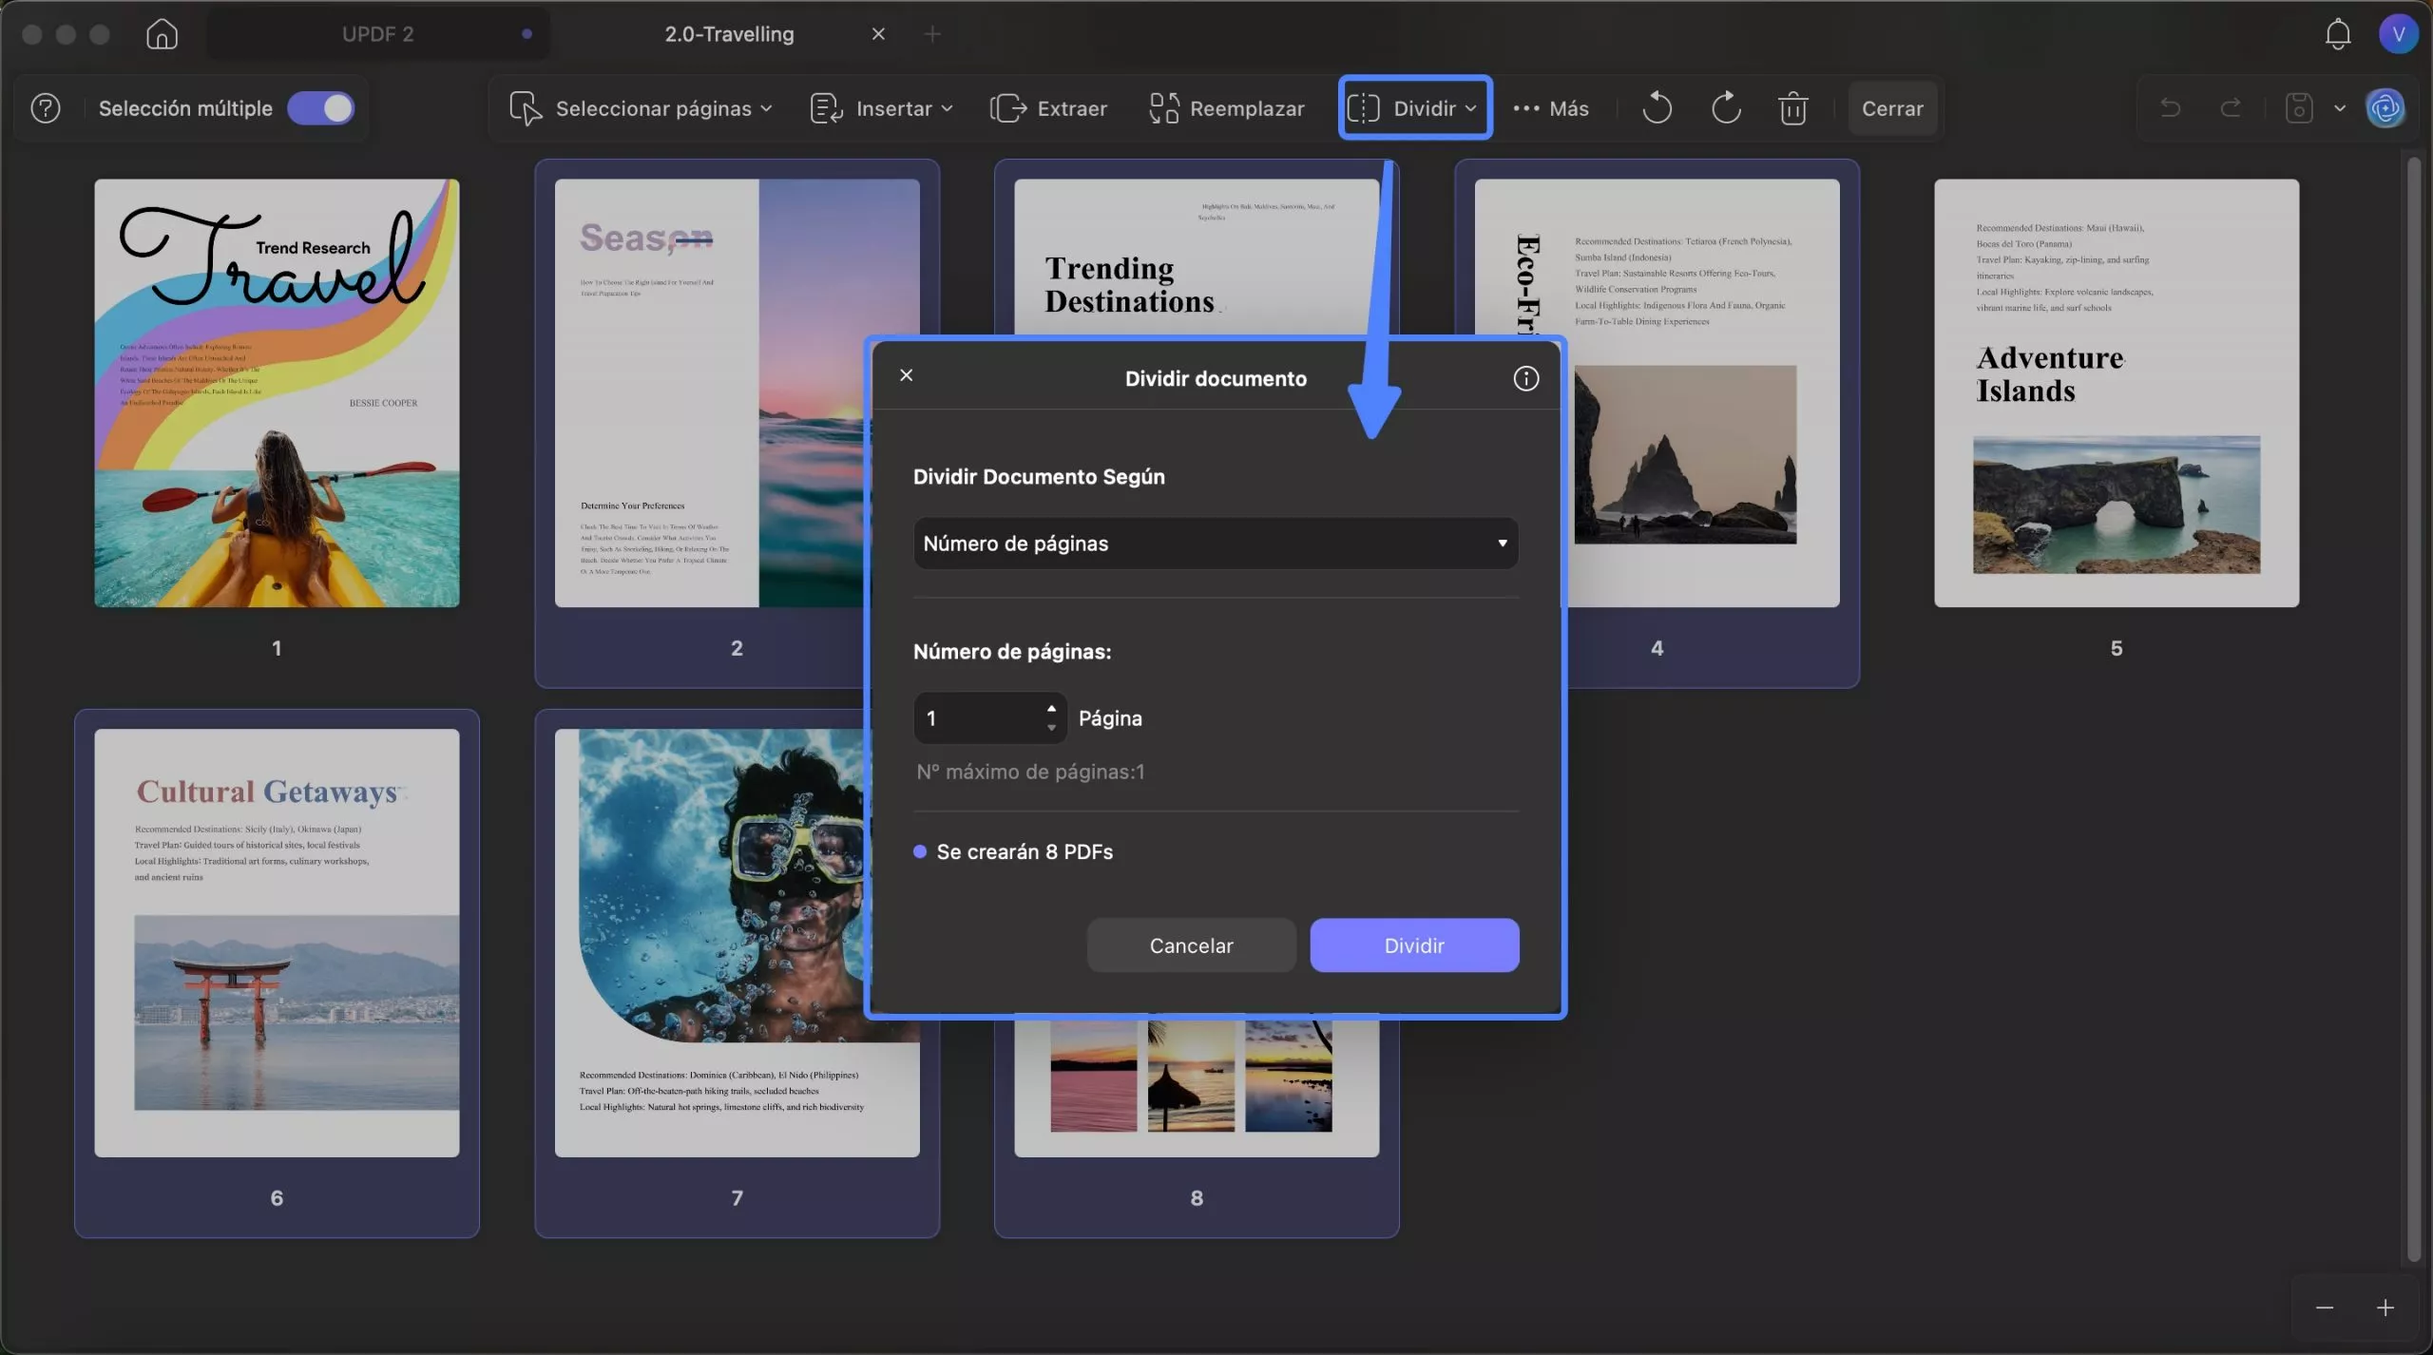This screenshot has height=1355, width=2433.
Task: Open the Dividir toolbar dropdown
Action: pos(1414,108)
